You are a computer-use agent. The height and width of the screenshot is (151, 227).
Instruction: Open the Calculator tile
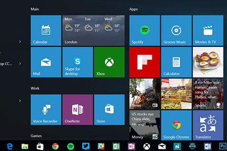(176, 62)
